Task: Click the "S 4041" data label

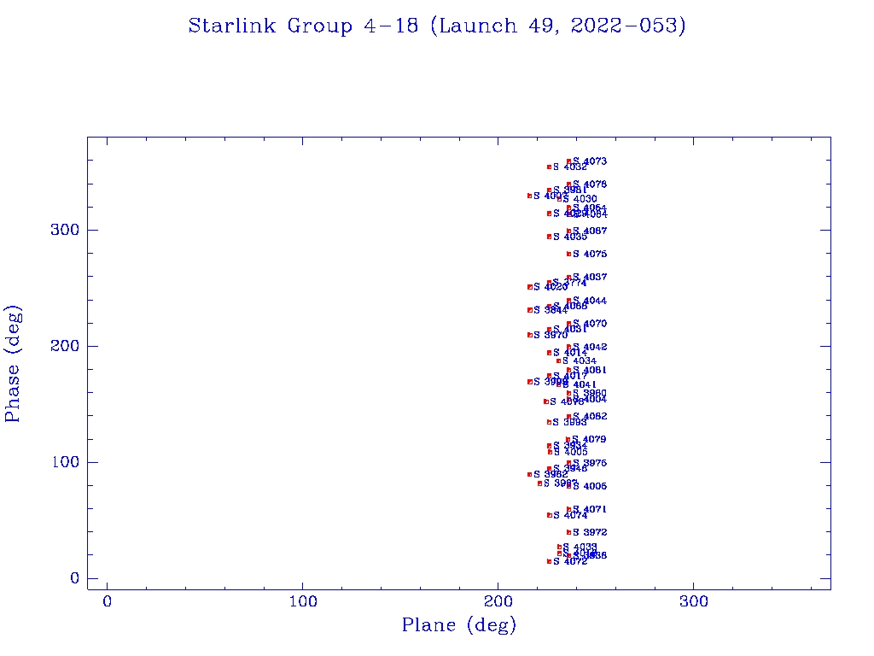Action: point(580,384)
